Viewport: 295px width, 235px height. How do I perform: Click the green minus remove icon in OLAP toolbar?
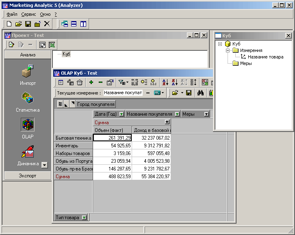100,82
